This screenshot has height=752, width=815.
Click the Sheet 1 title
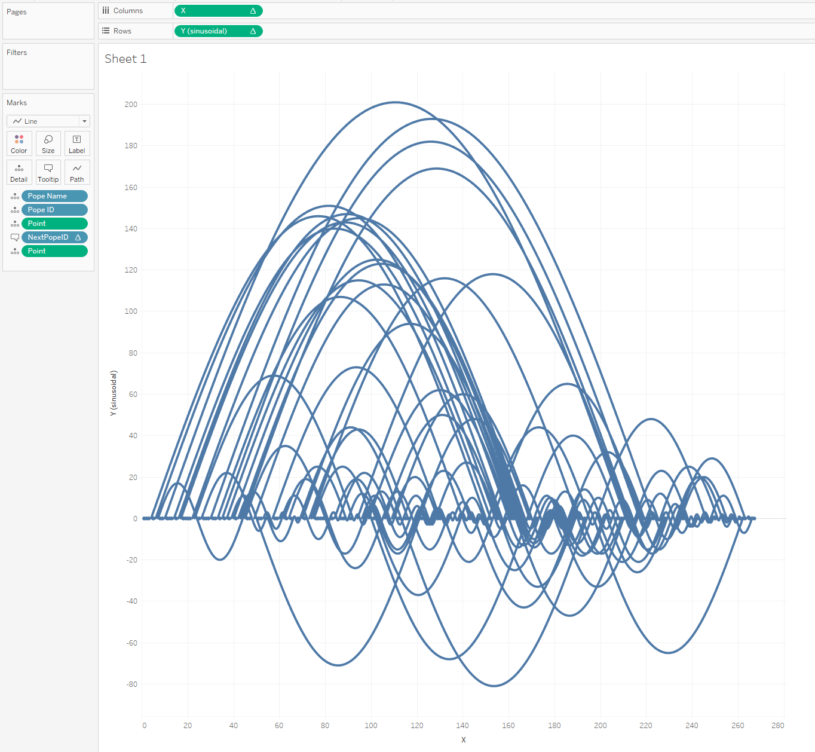(x=125, y=59)
